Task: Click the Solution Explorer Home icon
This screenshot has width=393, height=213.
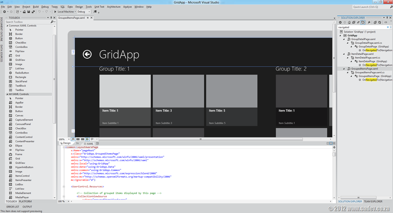Action: coord(349,22)
